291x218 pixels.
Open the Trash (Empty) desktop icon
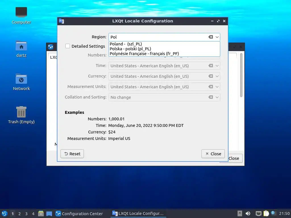coord(21,115)
